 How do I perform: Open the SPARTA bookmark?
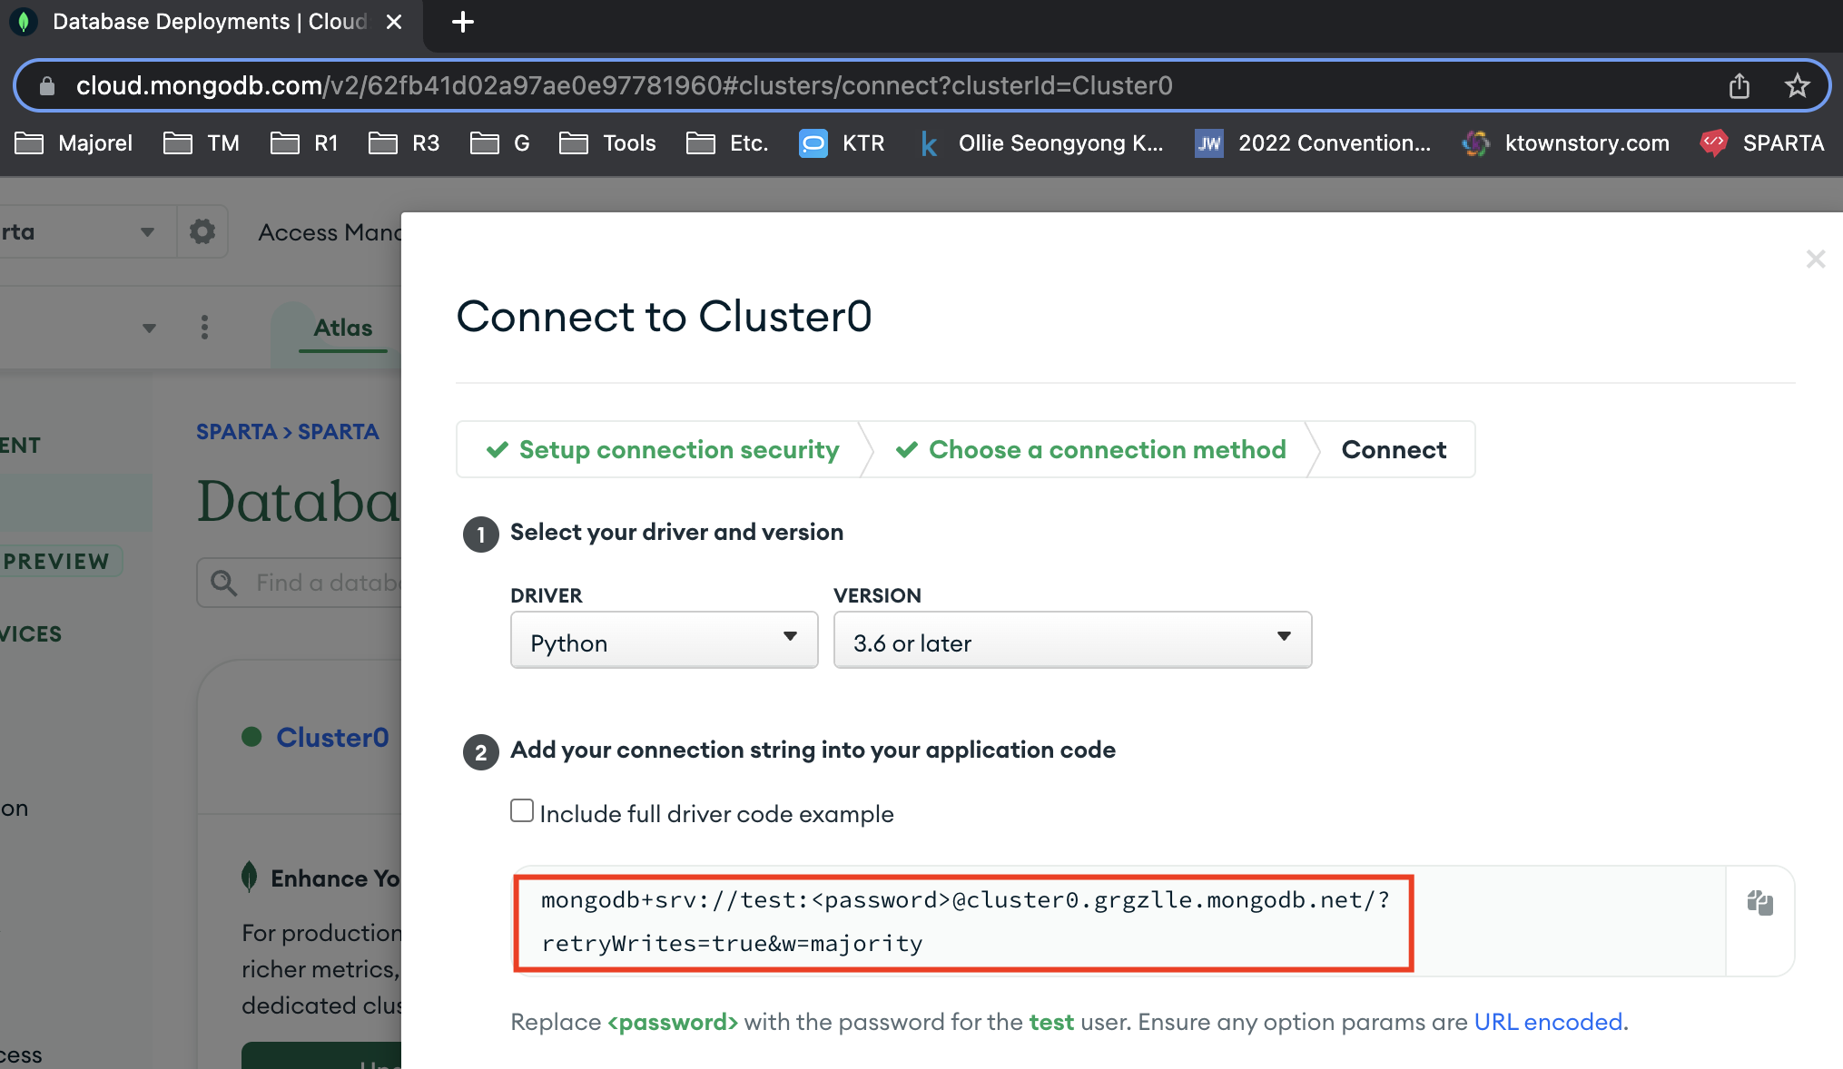pos(1761,143)
